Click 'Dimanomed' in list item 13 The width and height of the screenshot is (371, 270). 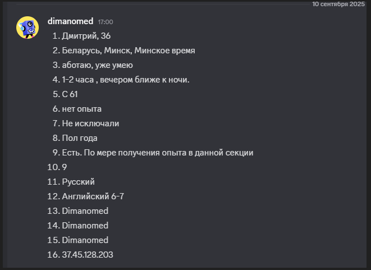[x=85, y=211]
